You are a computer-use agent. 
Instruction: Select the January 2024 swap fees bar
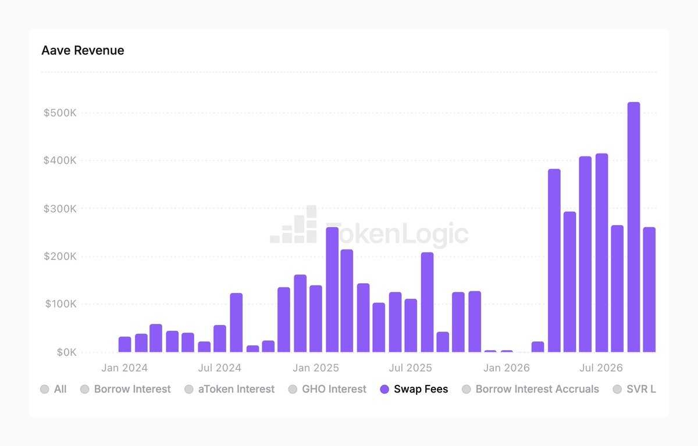pos(125,344)
